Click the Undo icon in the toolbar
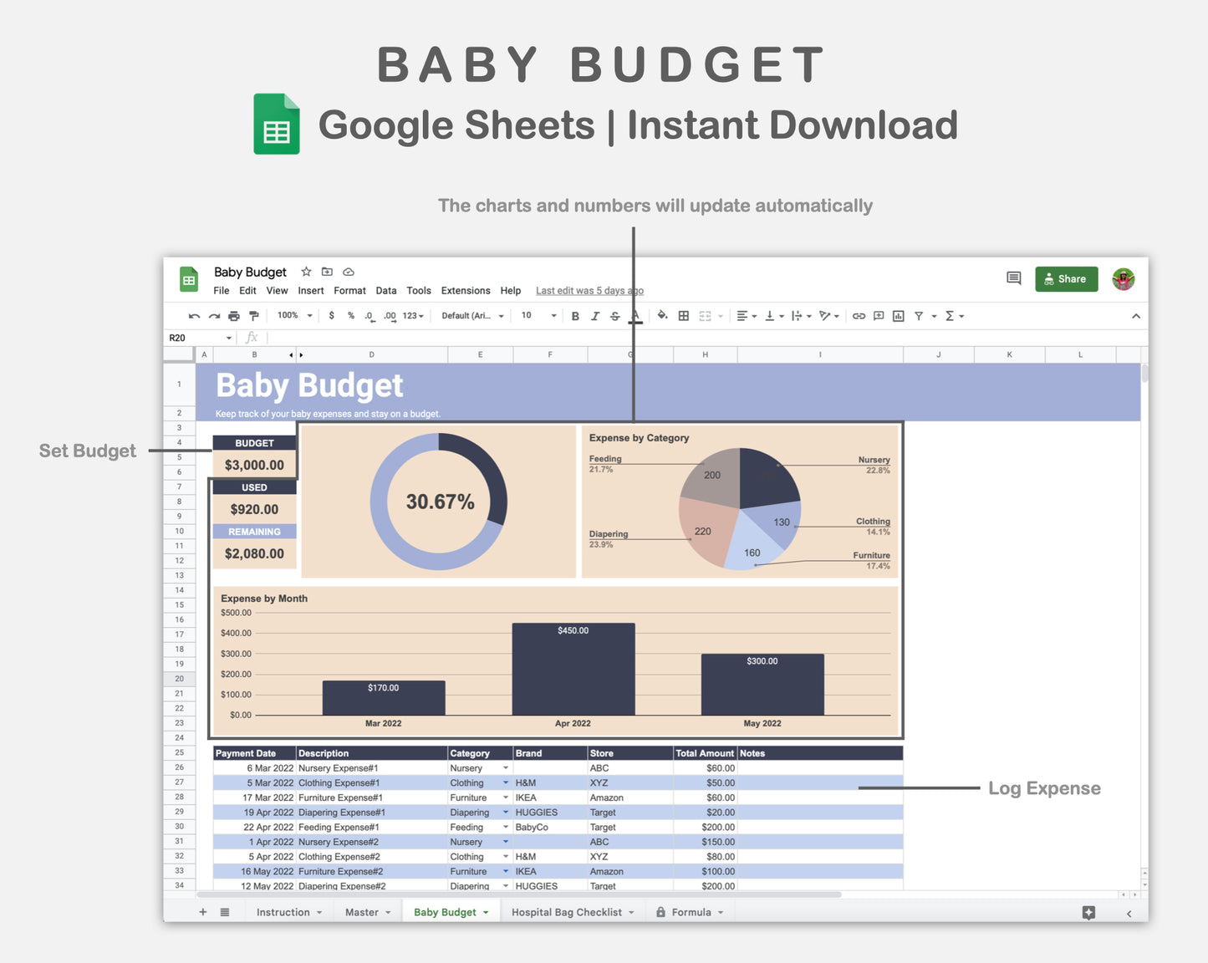 point(193,316)
